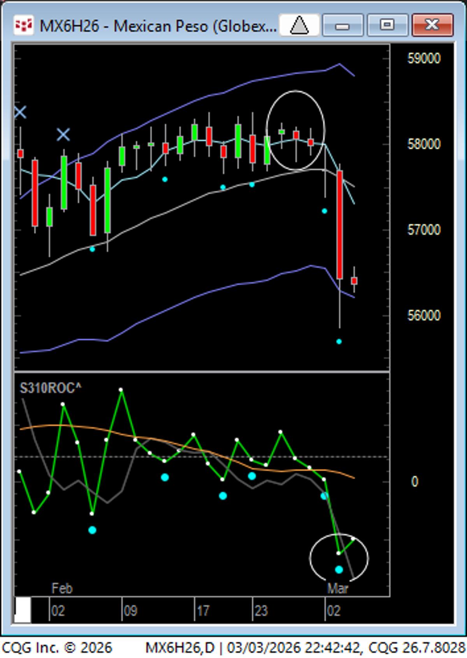Select the tallest red candlestick in March

coord(340,225)
